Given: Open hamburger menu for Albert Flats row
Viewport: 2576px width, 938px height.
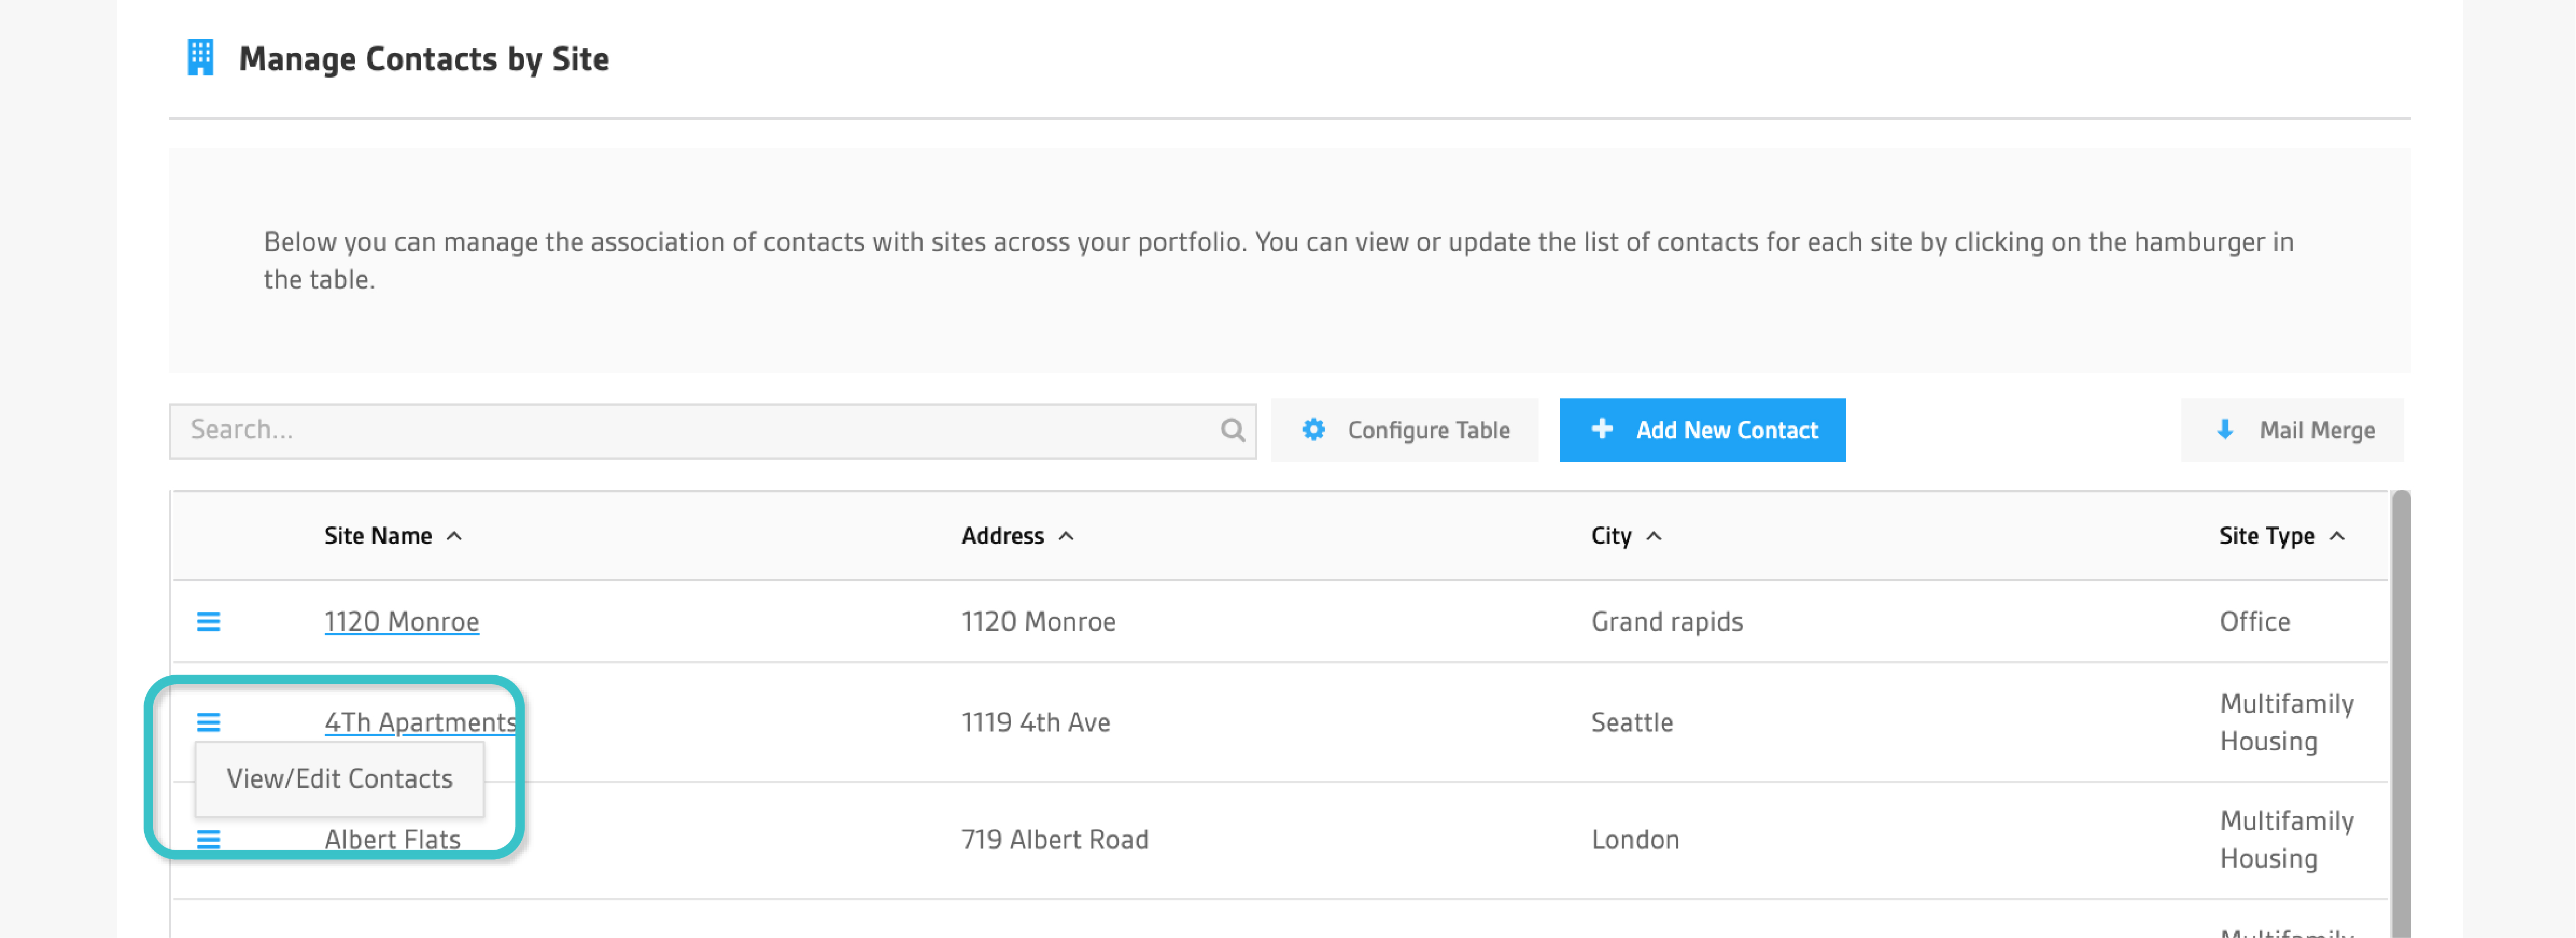Looking at the screenshot, I should (x=208, y=839).
